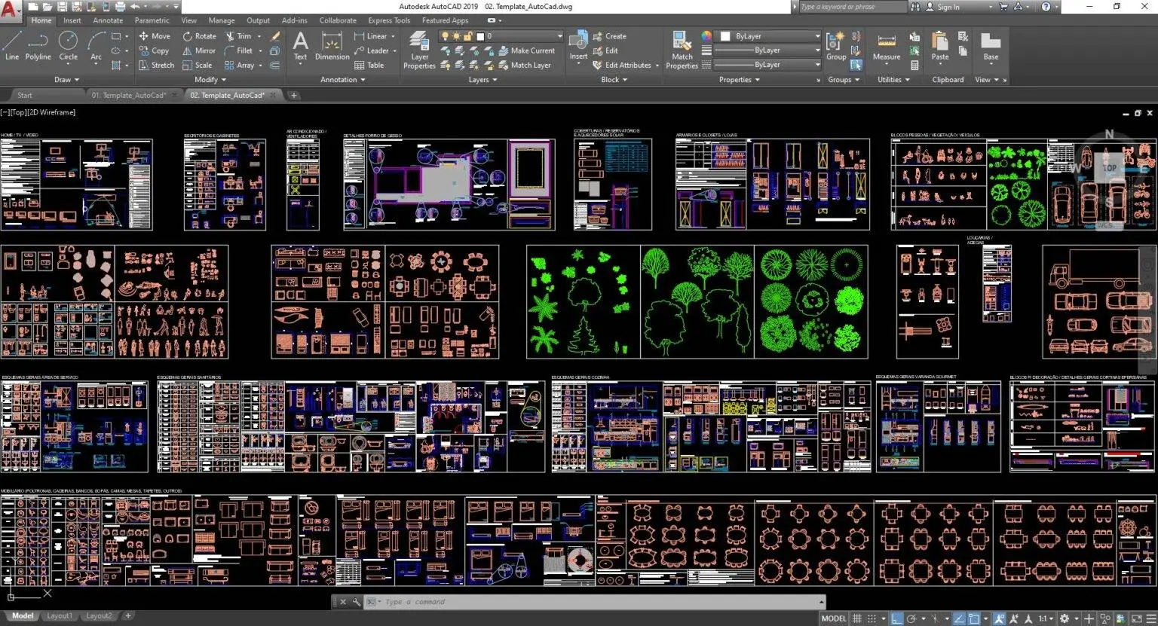Switch to the Annotate ribbon tab
The image size is (1158, 626).
point(108,20)
